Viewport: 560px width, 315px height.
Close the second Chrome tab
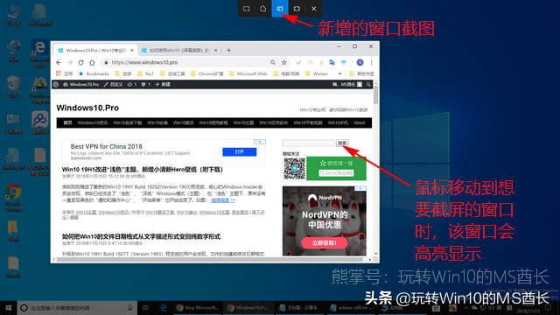coord(215,51)
